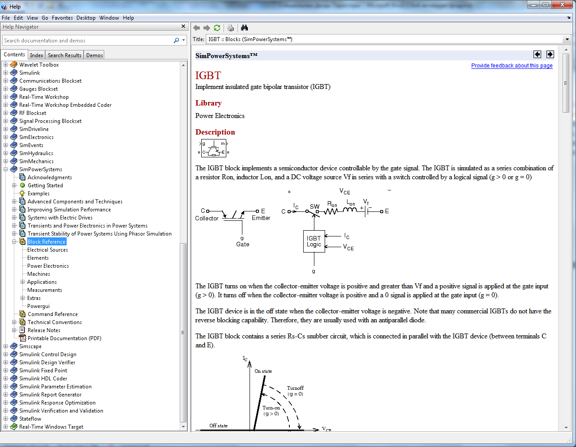The width and height of the screenshot is (576, 447).
Task: Open the Window menu
Action: point(109,18)
